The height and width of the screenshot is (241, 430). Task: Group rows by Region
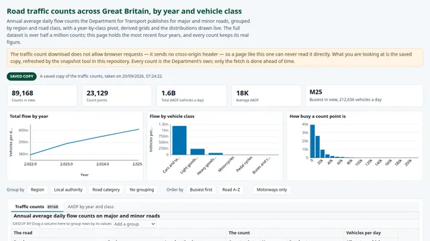click(x=38, y=189)
